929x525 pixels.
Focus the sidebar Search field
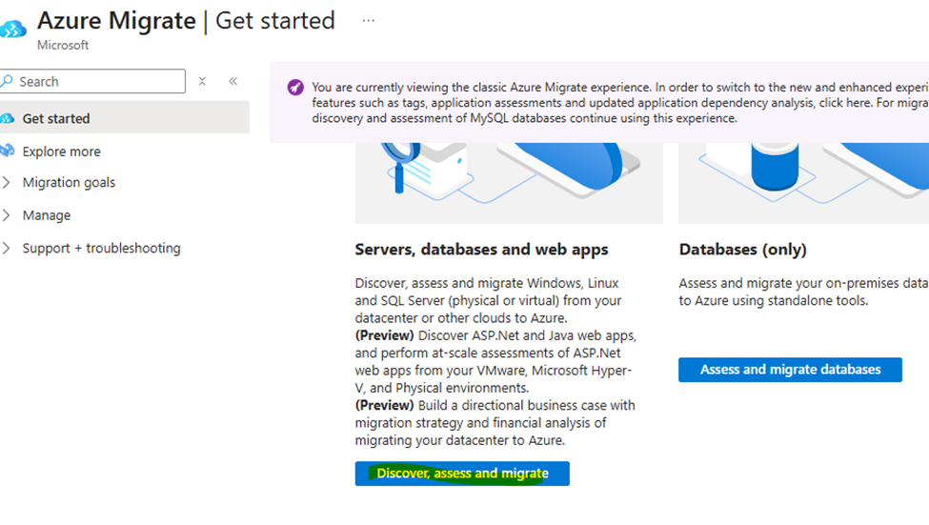pyautogui.click(x=93, y=81)
